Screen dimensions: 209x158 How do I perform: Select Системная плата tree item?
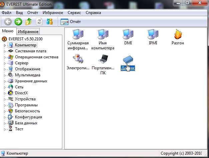click(x=27, y=51)
